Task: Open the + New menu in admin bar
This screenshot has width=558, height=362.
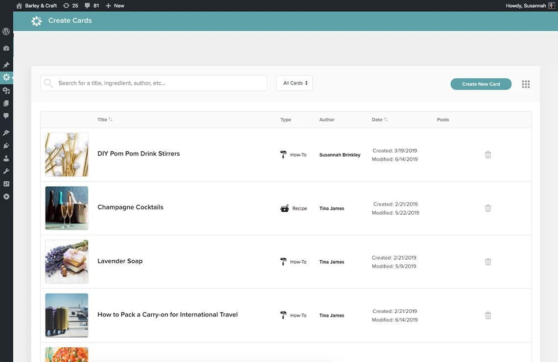Action: [x=115, y=6]
